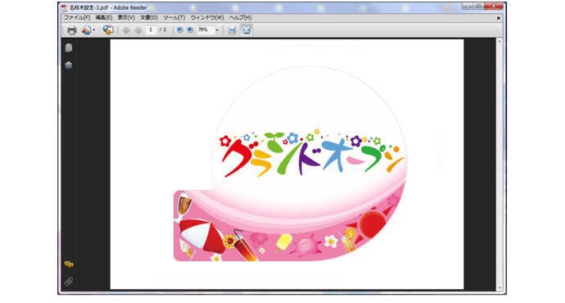Open the Pages thumbnails panel icon
This screenshot has width=565, height=303.
pyautogui.click(x=69, y=47)
